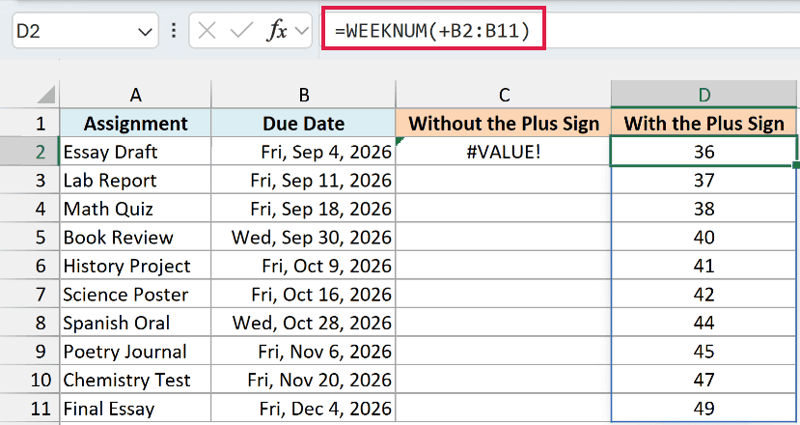Screen dimensions: 800x425
Task: Click the Spanish Oral cell
Action: (135, 323)
